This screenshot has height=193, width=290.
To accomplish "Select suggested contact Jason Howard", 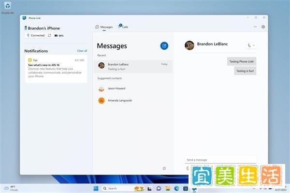I will pos(133,89).
